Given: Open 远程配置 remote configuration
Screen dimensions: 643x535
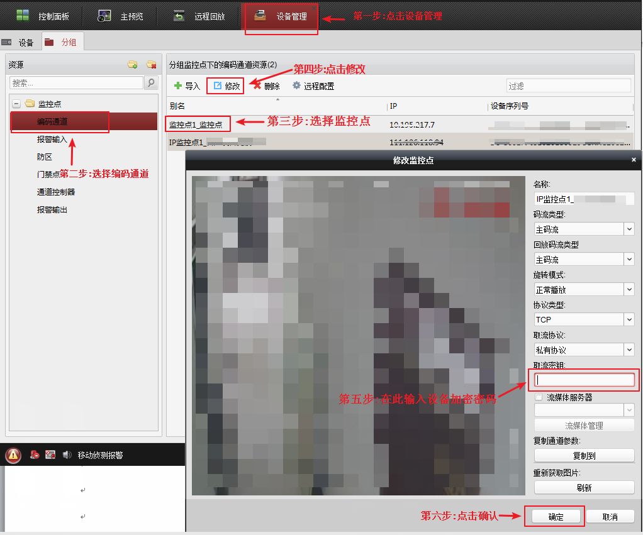Looking at the screenshot, I should click(x=313, y=86).
